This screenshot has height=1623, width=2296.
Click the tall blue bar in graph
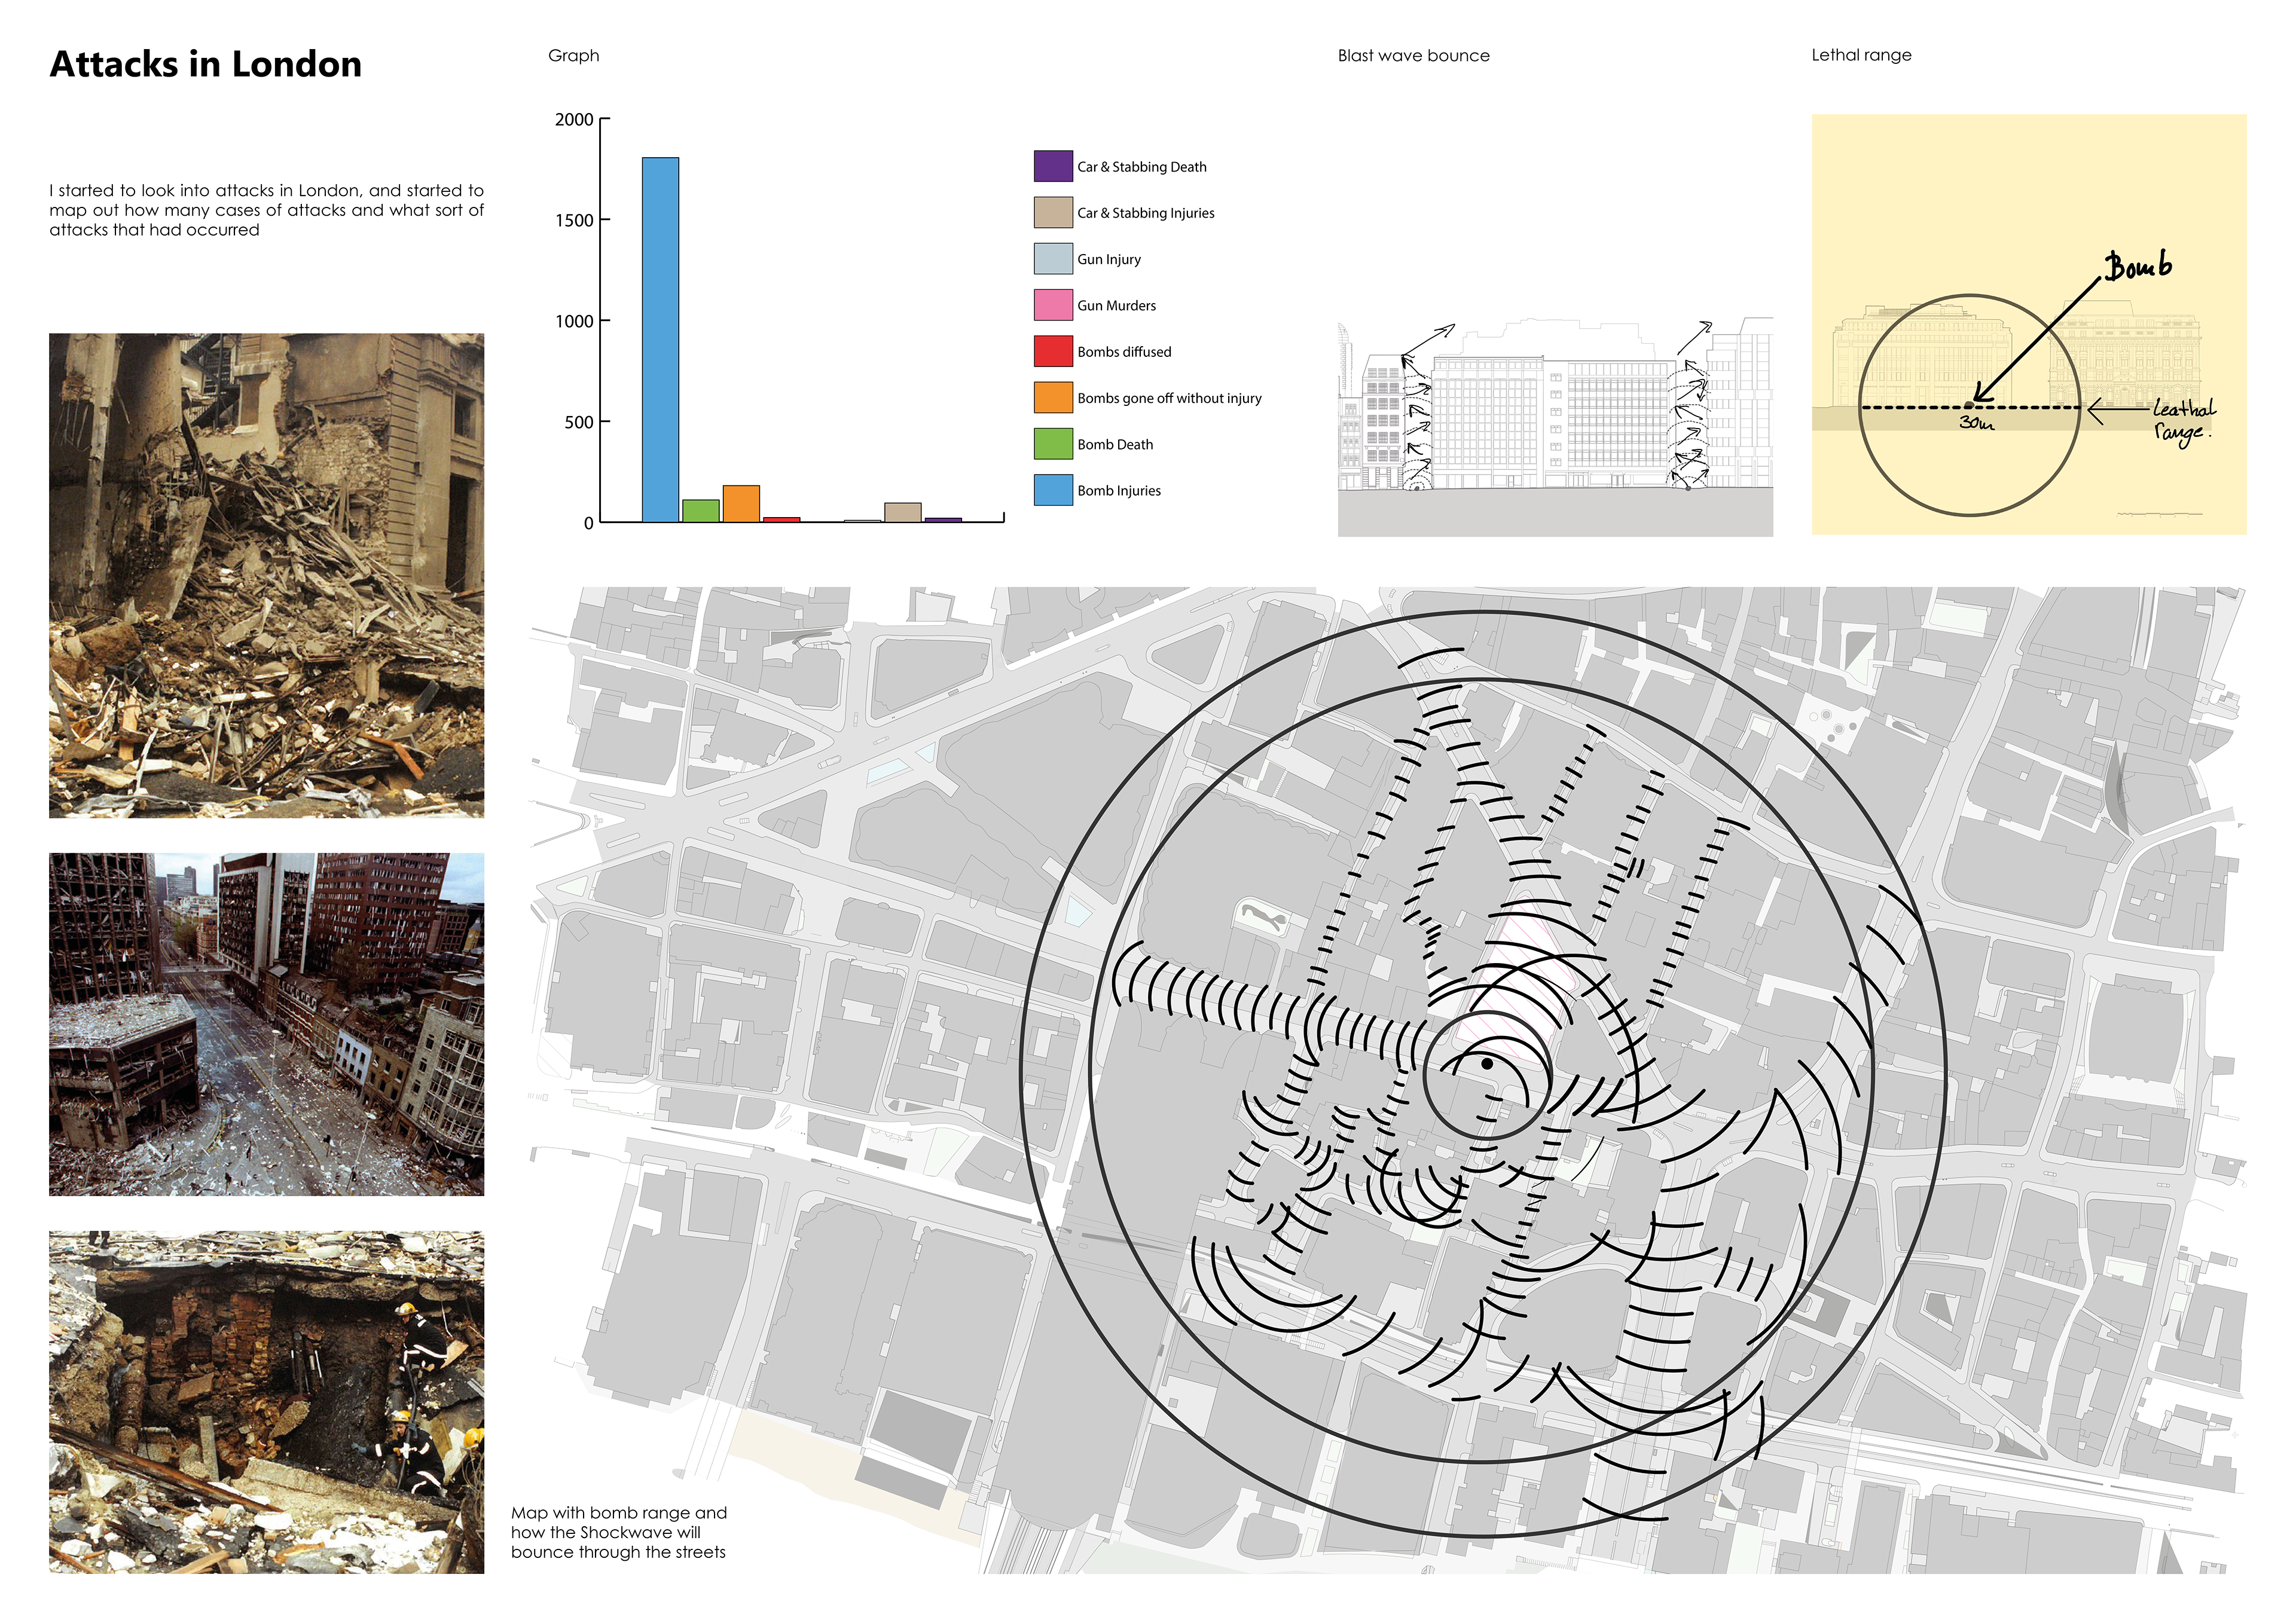pyautogui.click(x=660, y=340)
